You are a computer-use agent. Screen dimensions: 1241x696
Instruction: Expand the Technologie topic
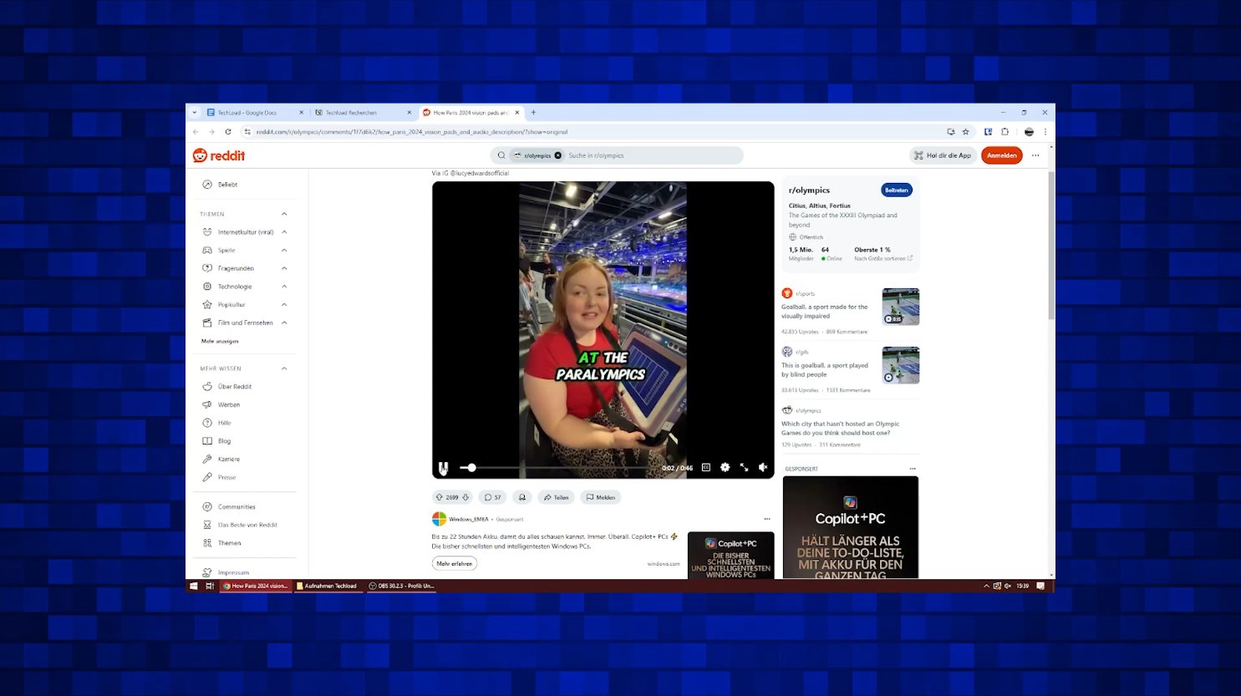(x=284, y=287)
